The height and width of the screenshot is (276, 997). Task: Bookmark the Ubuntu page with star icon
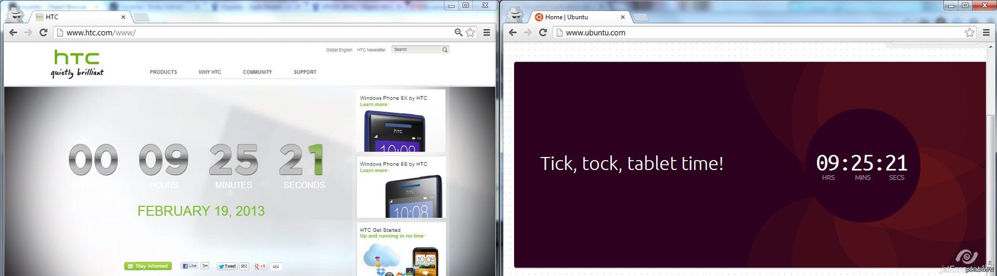970,32
